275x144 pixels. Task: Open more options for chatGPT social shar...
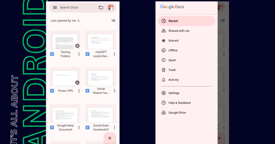pyautogui.click(x=114, y=54)
